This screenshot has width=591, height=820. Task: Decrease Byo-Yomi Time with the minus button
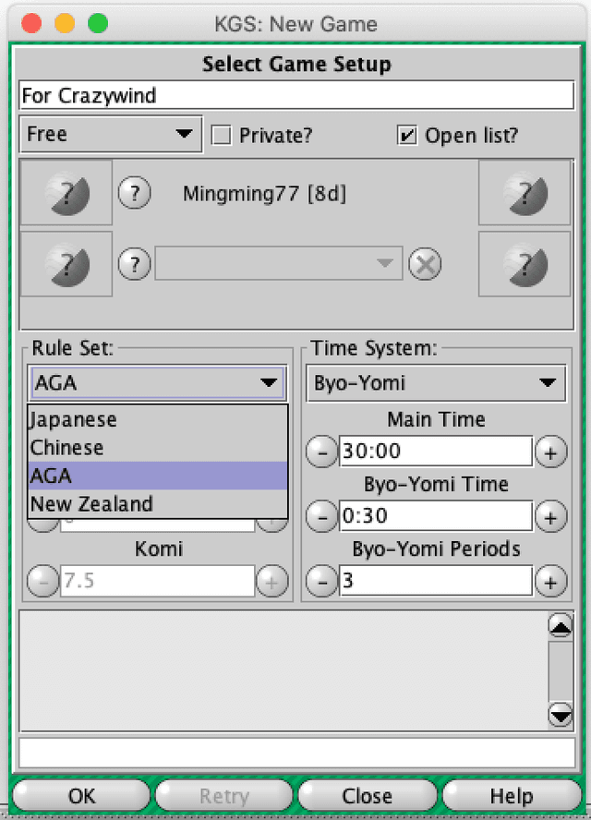click(322, 516)
